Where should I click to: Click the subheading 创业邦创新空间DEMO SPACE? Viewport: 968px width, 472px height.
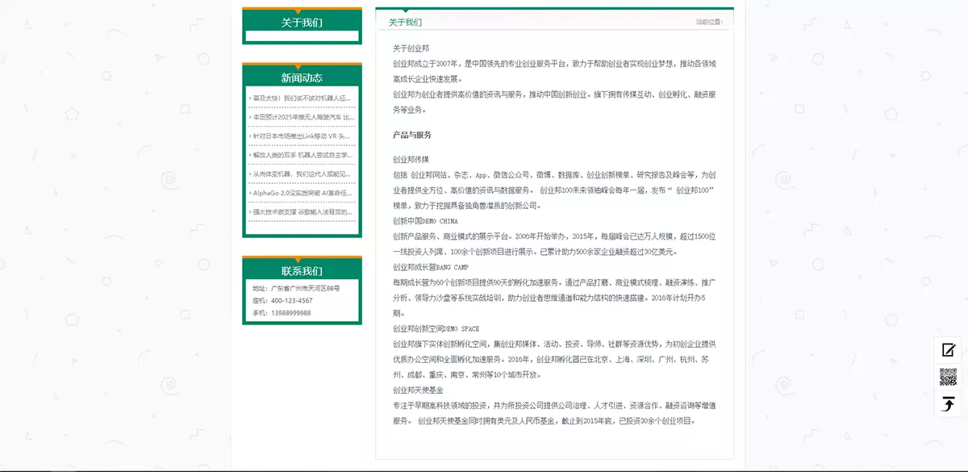(x=436, y=328)
